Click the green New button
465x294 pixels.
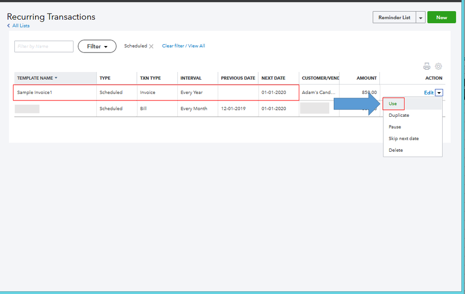pos(442,18)
